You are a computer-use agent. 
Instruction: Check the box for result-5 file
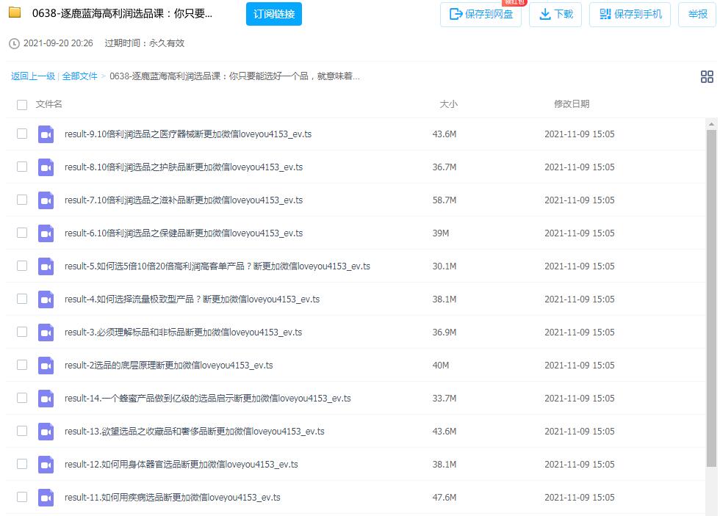(22, 266)
